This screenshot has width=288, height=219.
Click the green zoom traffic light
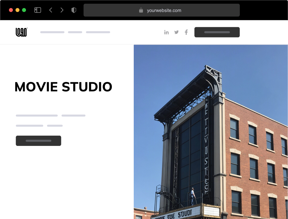point(25,9)
